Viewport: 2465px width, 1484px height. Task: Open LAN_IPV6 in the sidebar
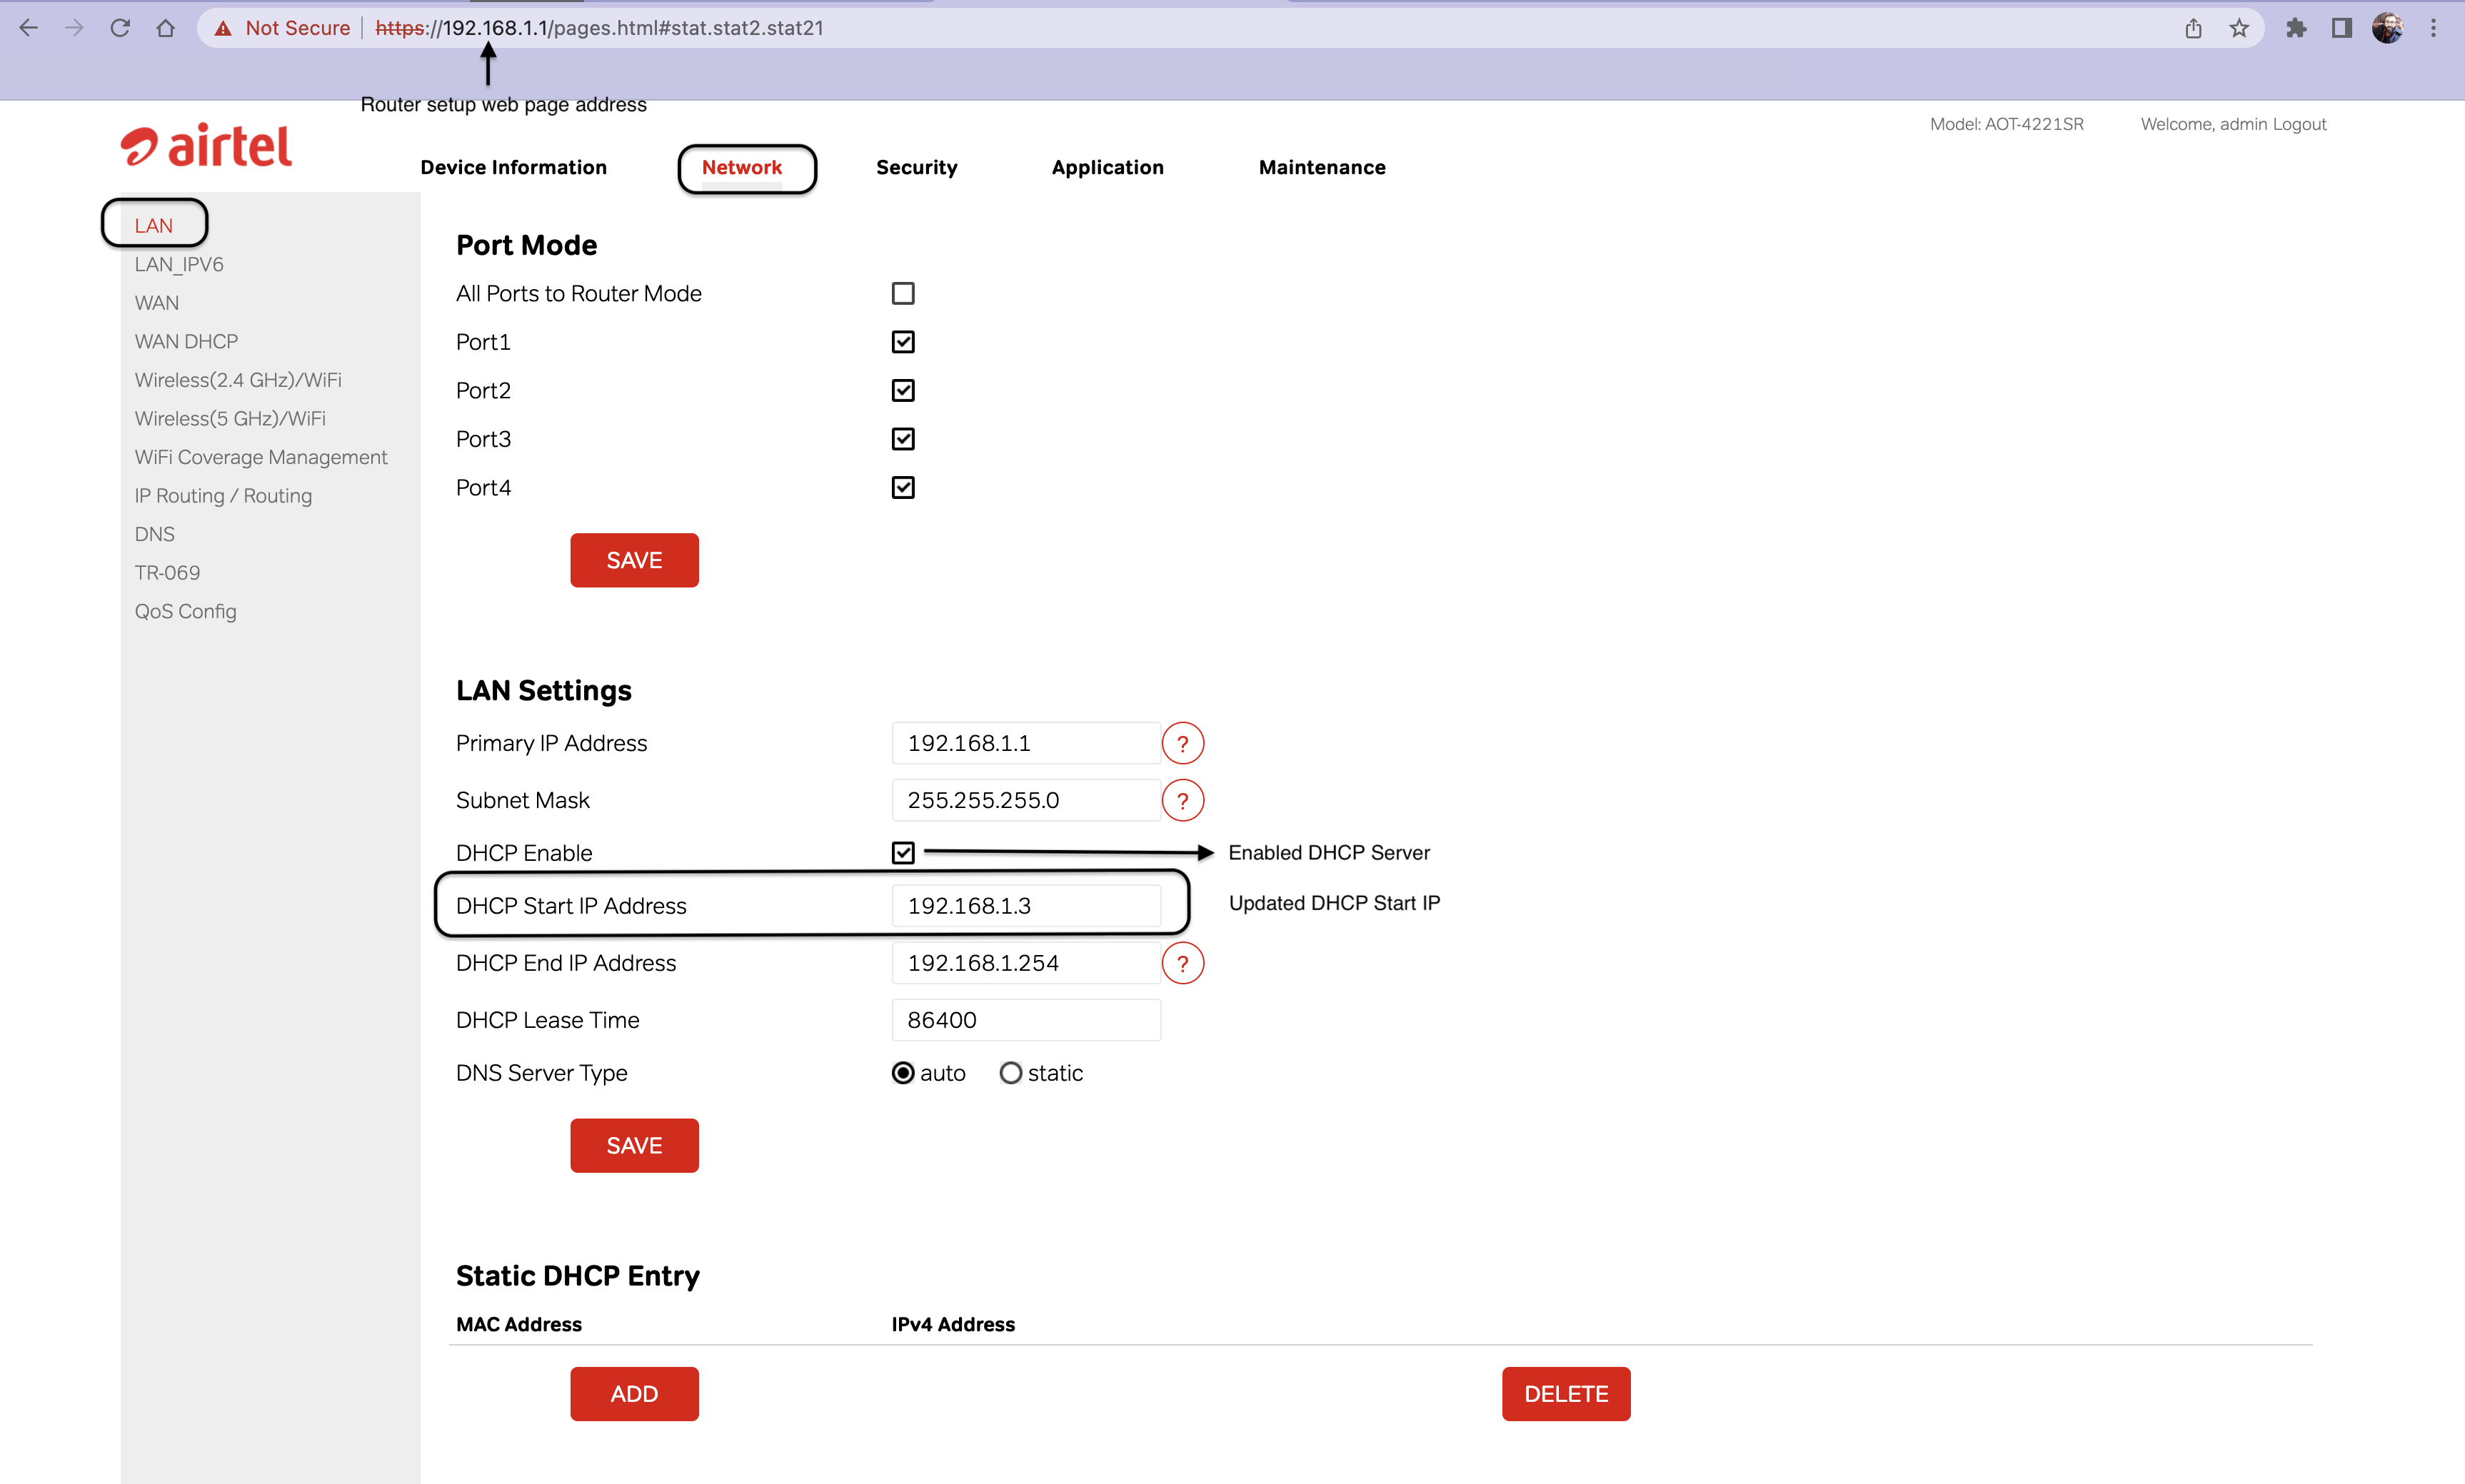click(179, 264)
